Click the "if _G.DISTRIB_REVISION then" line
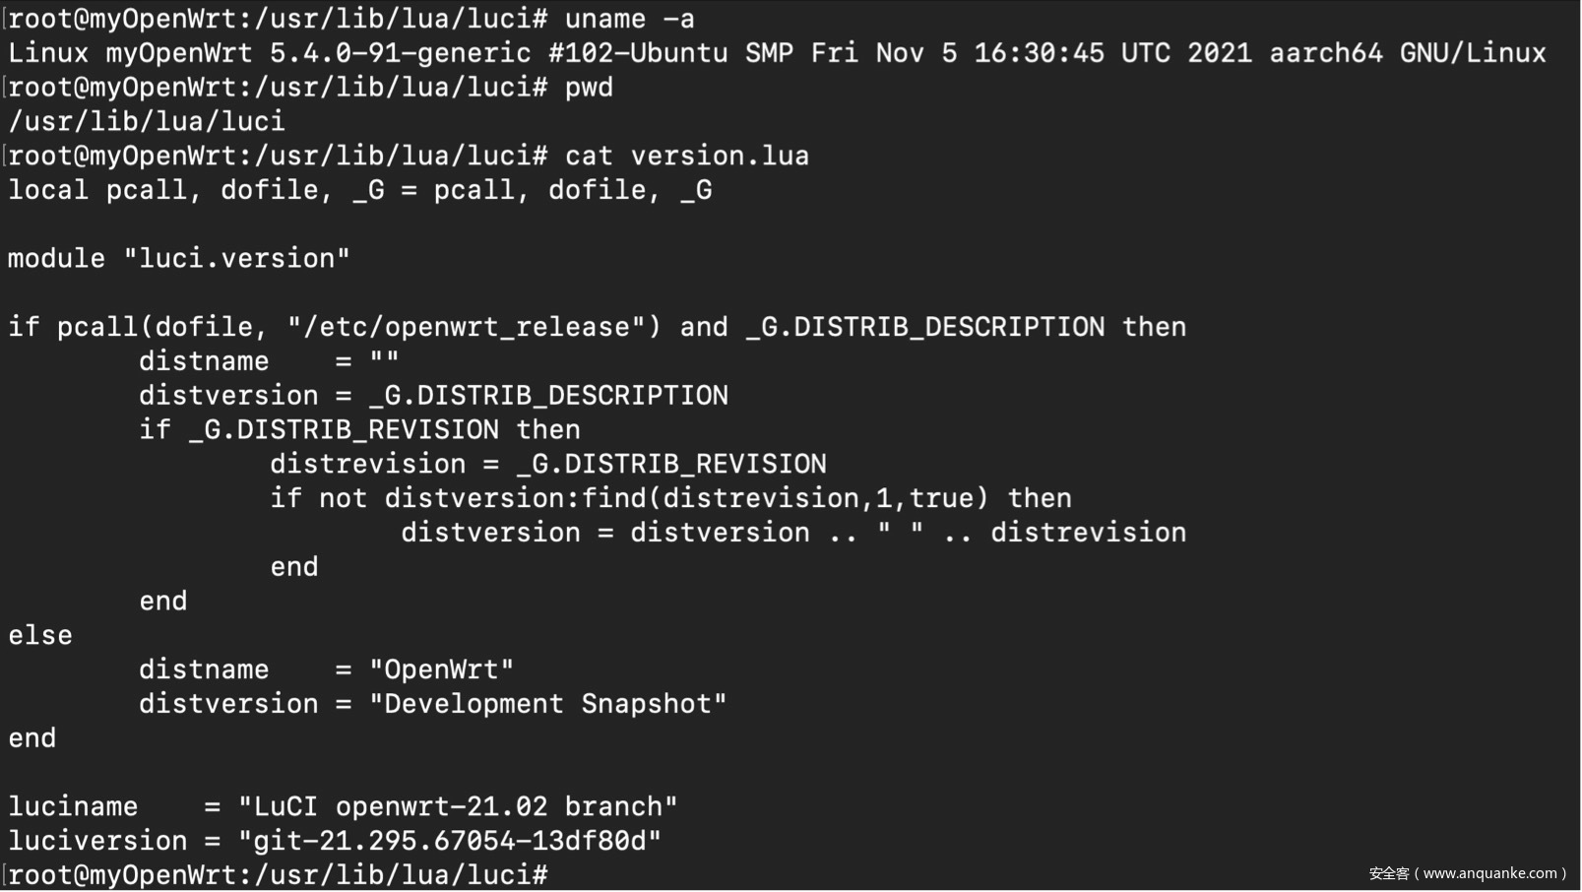 359,430
